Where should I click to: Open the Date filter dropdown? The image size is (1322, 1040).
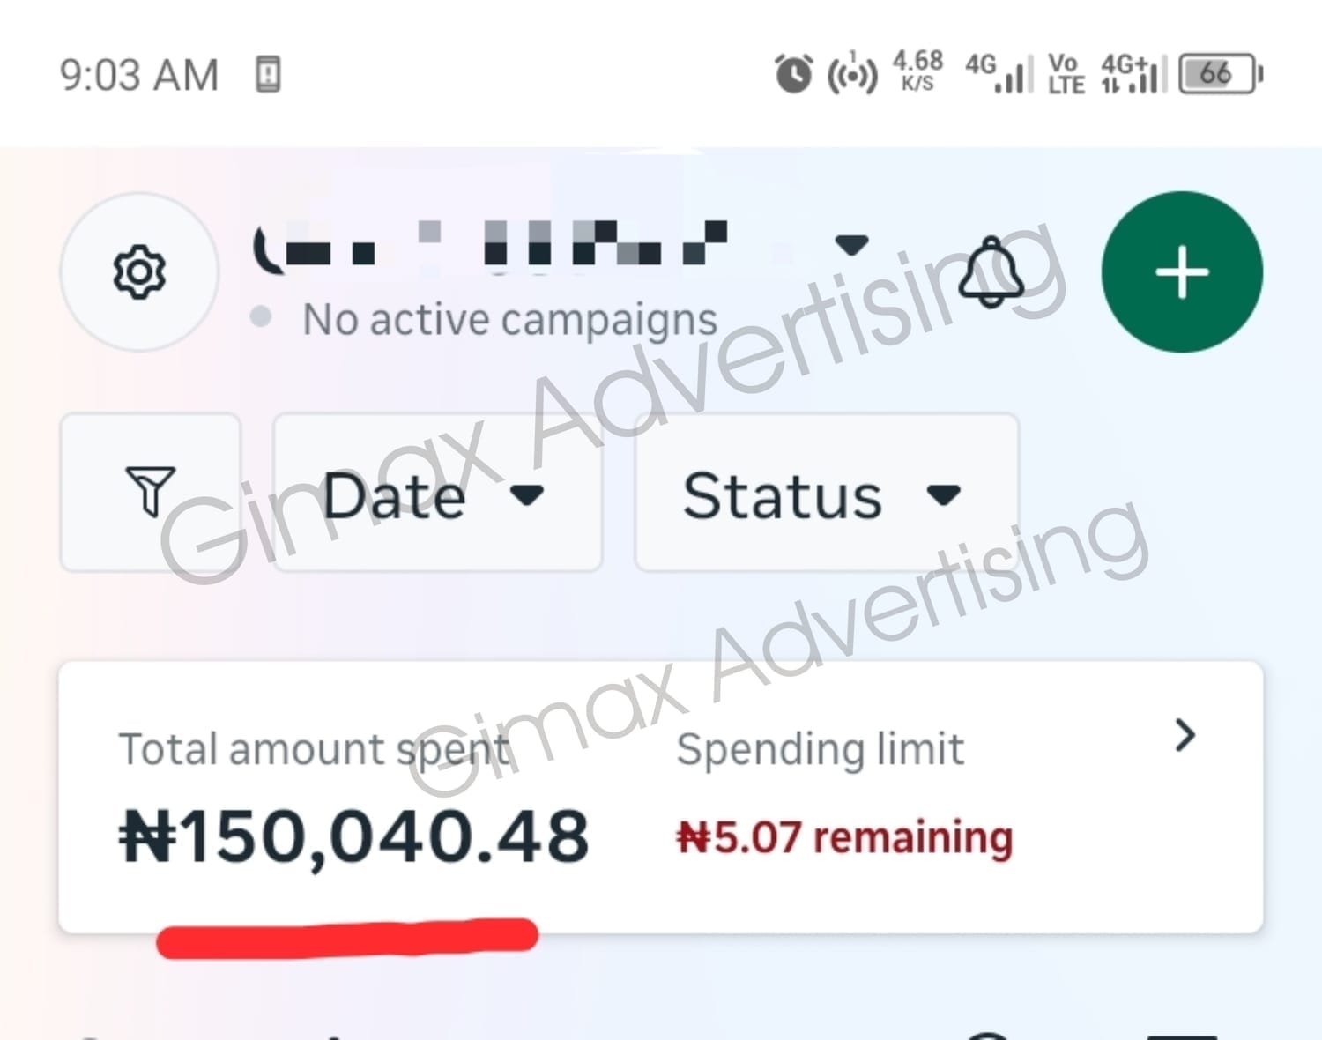coord(437,494)
